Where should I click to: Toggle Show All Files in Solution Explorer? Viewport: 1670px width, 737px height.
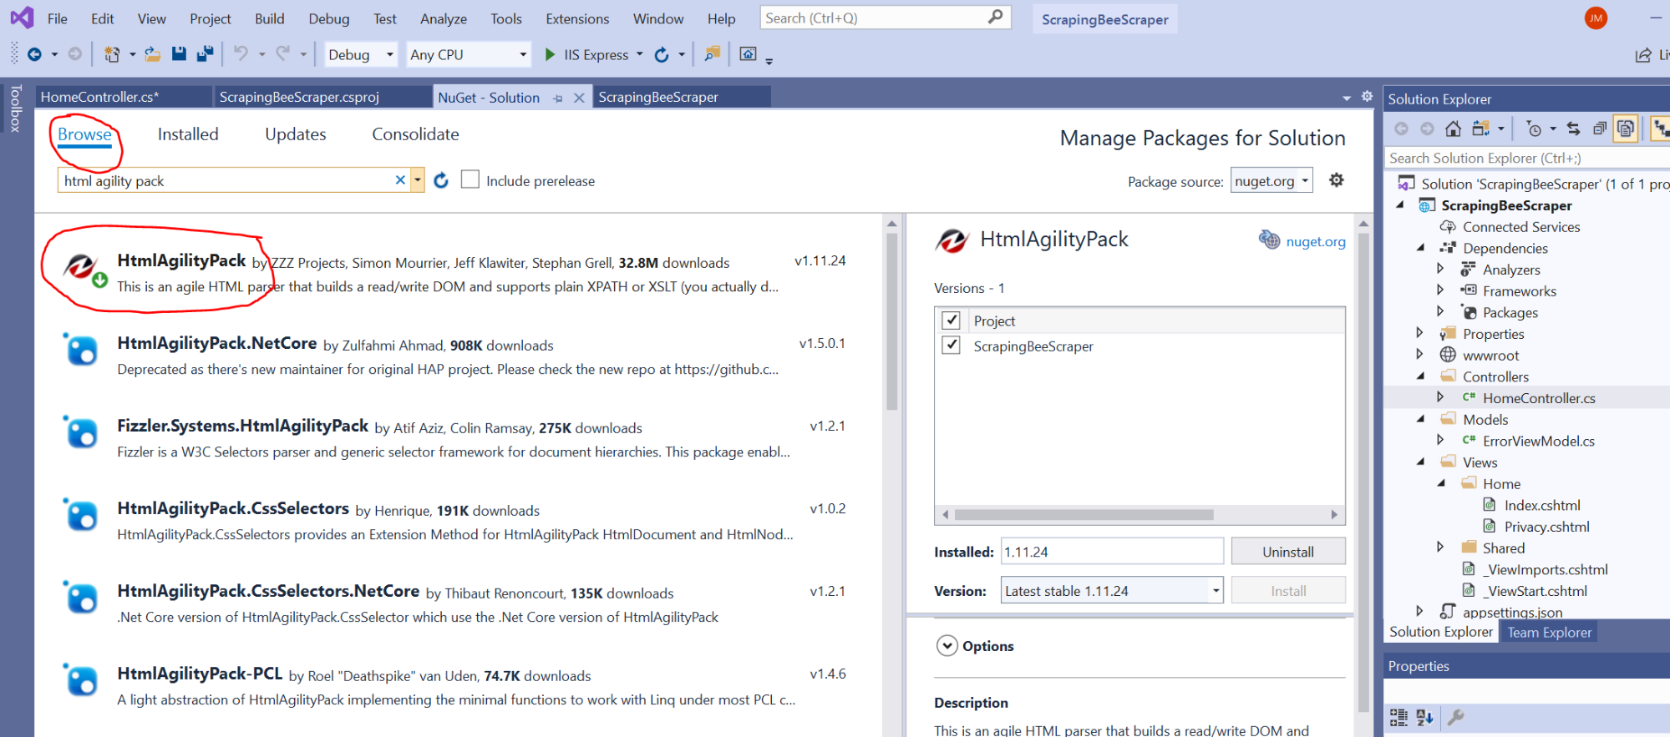coord(1626,129)
